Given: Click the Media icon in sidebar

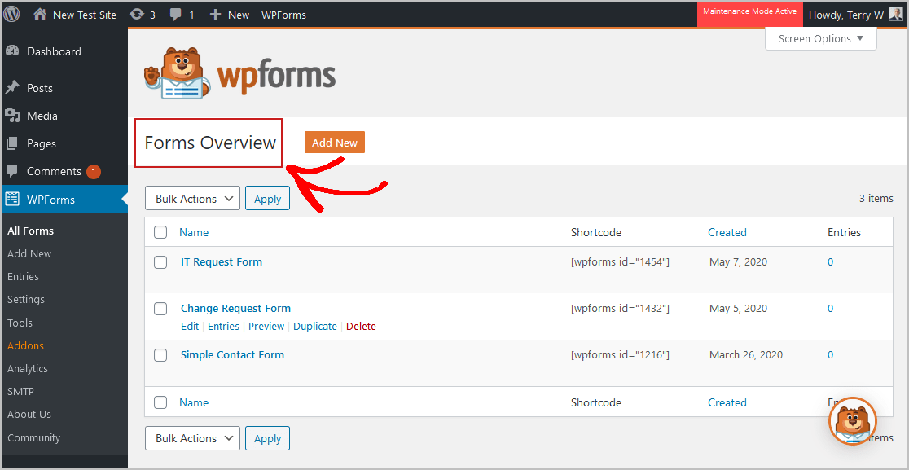Looking at the screenshot, I should coord(12,116).
